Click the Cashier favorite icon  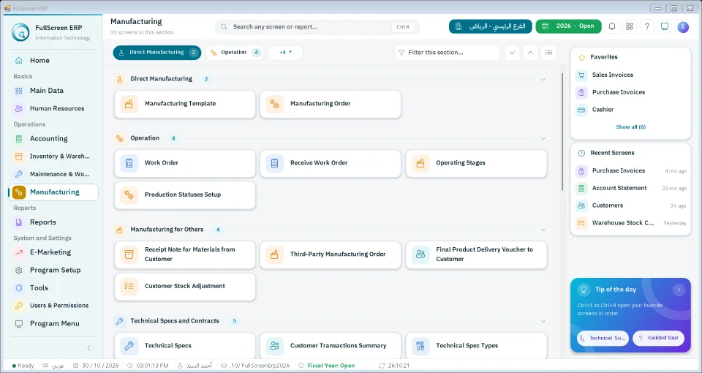pos(581,110)
